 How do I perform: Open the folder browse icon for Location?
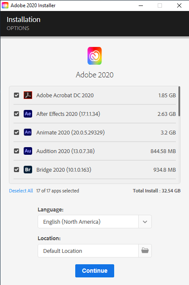(145, 251)
